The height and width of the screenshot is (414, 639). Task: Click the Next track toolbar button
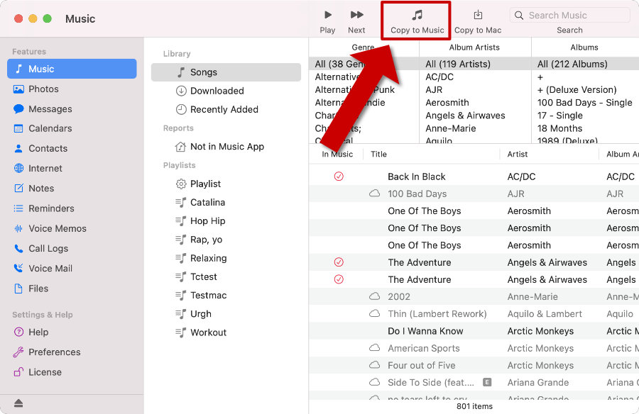[x=356, y=22]
